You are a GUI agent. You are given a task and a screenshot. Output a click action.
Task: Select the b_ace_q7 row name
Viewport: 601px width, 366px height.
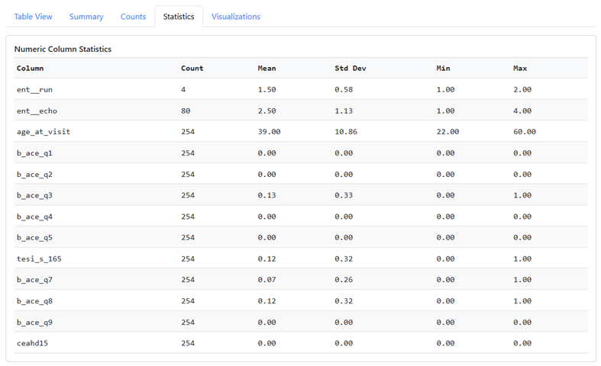click(x=34, y=280)
